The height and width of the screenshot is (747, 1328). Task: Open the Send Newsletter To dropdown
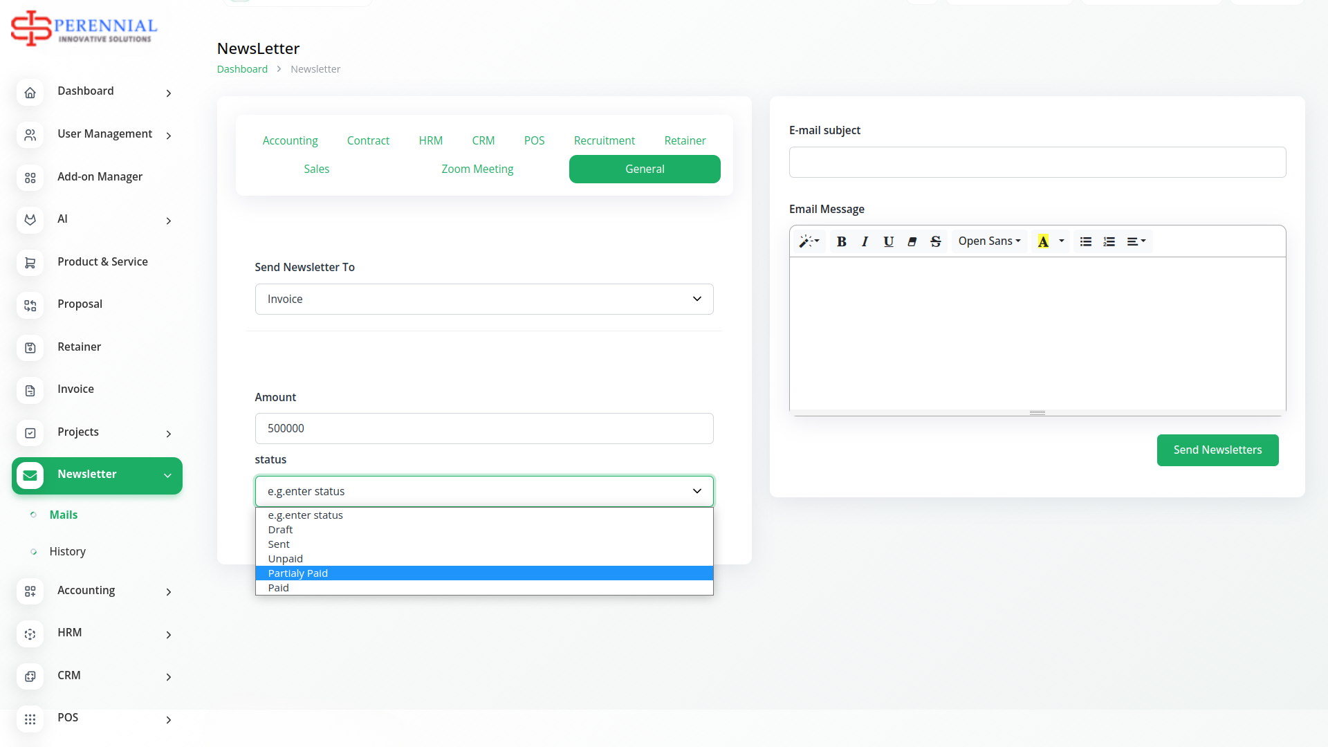point(483,299)
